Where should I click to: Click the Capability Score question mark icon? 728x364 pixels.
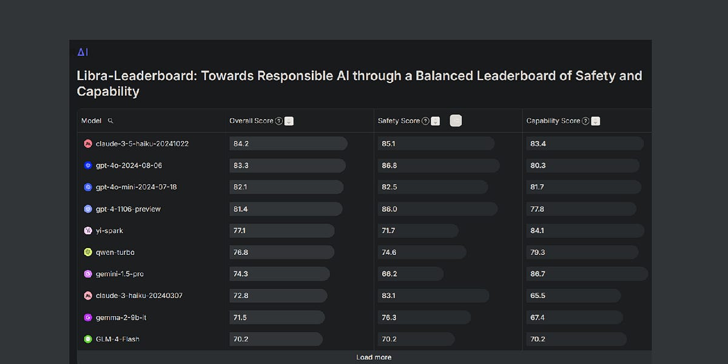(x=586, y=121)
